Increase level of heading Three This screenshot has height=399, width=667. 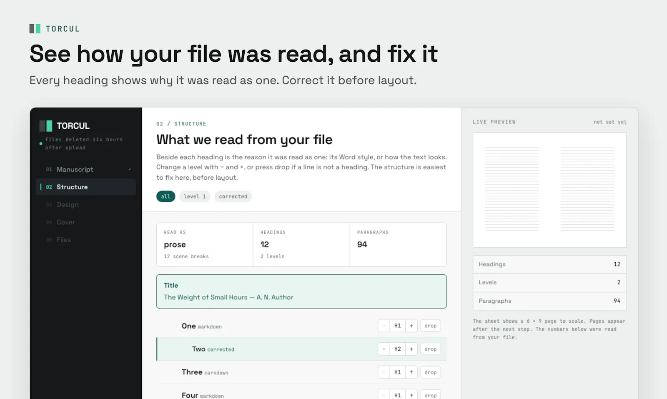click(411, 372)
